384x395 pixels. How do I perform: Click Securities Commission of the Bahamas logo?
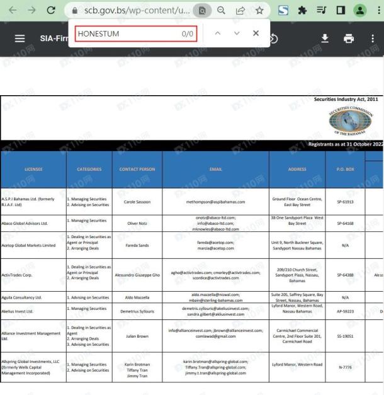pos(351,121)
